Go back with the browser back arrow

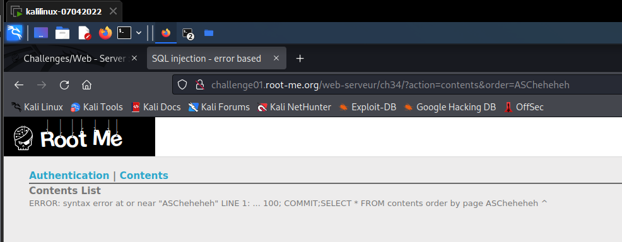[19, 84]
